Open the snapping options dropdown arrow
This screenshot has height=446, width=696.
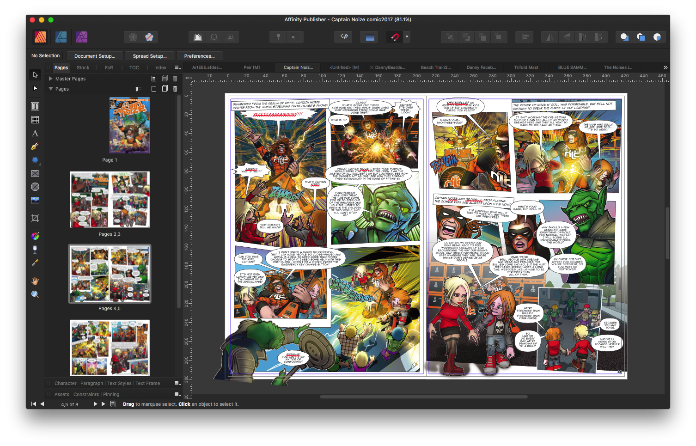coord(407,37)
